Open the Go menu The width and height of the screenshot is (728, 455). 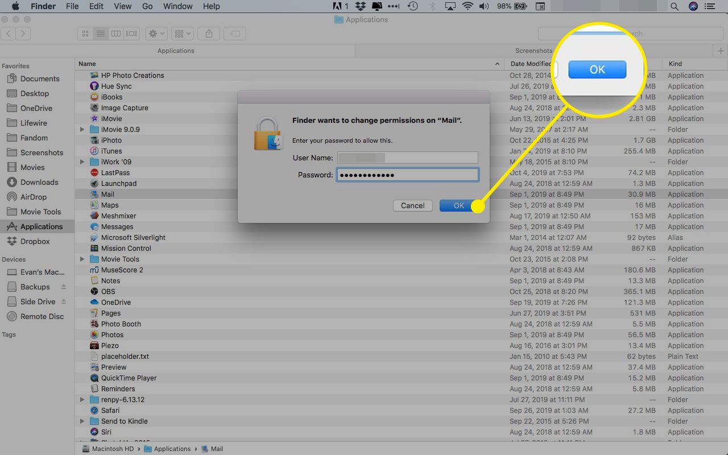coord(147,6)
